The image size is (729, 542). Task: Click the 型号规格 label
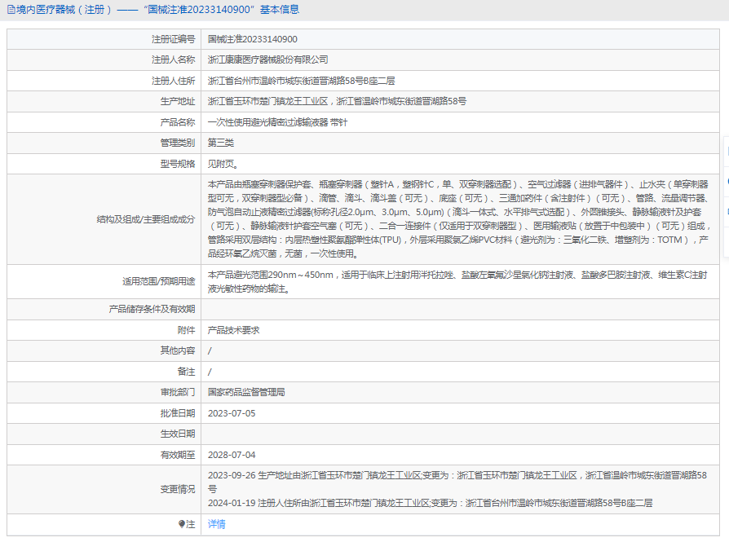tap(178, 164)
